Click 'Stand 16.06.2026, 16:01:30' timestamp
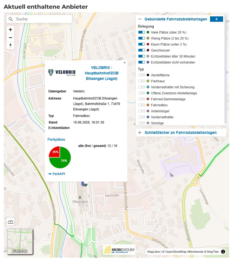The width and height of the screenshot is (231, 262). [89, 122]
